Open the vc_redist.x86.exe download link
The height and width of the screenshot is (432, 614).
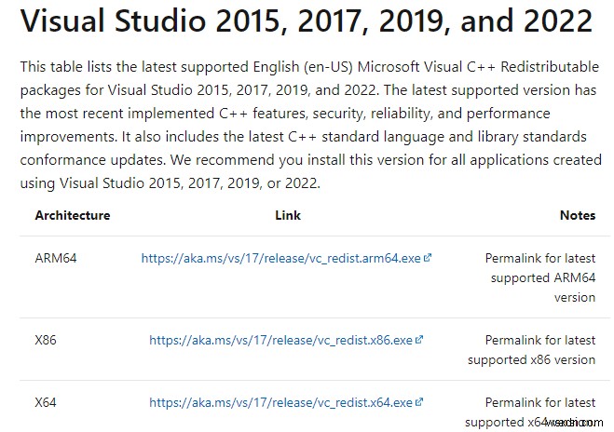[280, 340]
